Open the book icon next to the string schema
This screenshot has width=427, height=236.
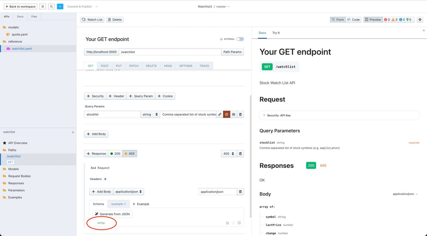click(x=239, y=223)
